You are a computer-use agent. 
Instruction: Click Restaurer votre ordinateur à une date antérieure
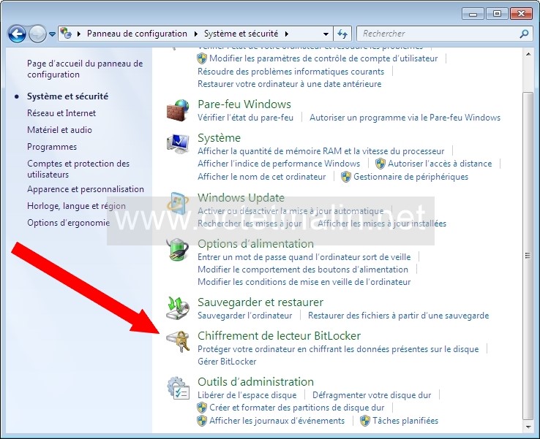pos(289,84)
